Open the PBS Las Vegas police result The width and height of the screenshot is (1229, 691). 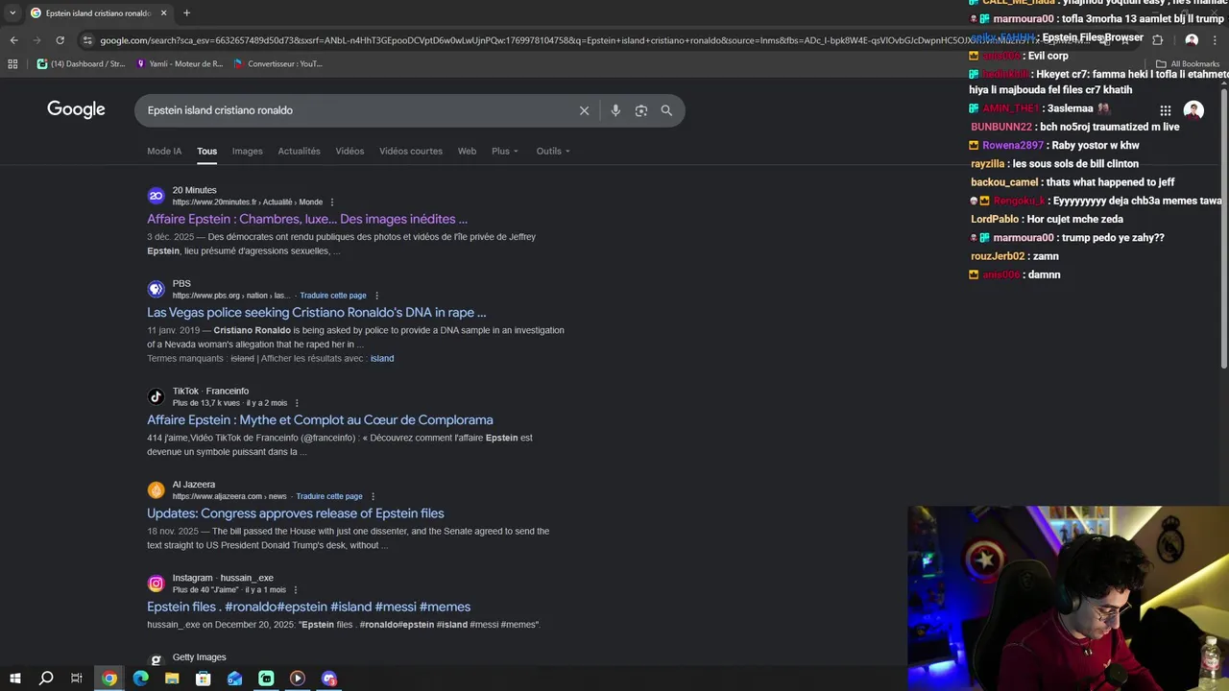coord(317,313)
